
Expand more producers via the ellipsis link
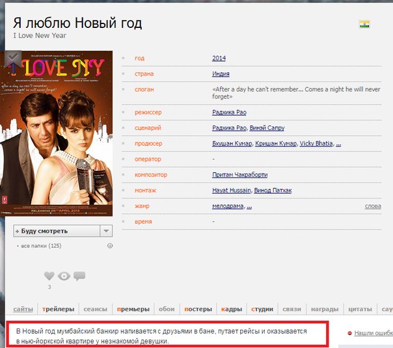[x=338, y=144]
